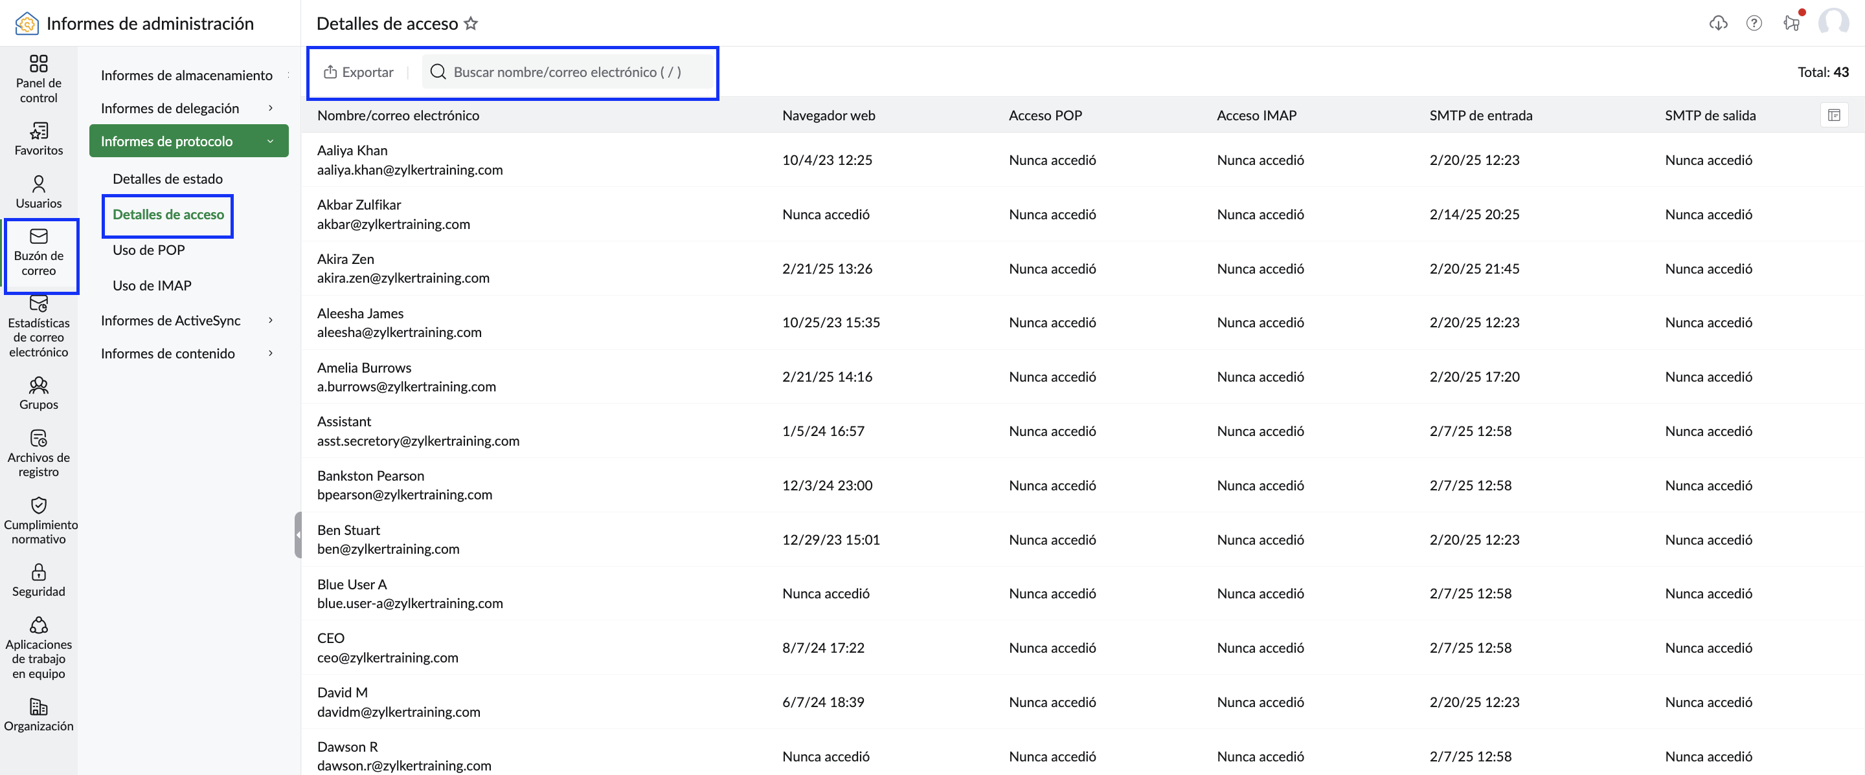Screen dimensions: 1865x775
Task: Open Seguridad section
Action: (x=38, y=581)
